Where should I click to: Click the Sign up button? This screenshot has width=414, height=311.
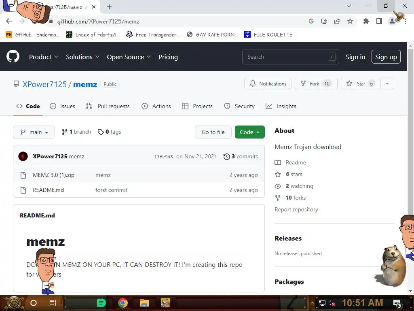pyautogui.click(x=386, y=57)
